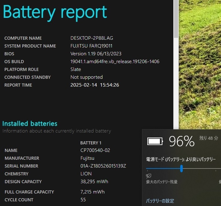Click the OS BUILD label
Viewport: 221px width, 206px height.
(x=14, y=62)
